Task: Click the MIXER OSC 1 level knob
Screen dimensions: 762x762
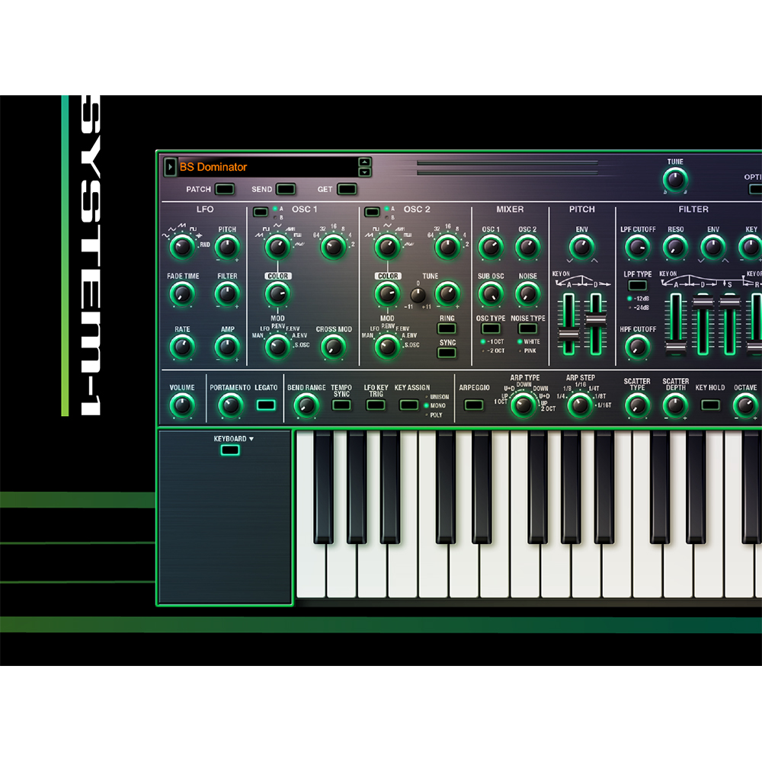Action: 491,247
